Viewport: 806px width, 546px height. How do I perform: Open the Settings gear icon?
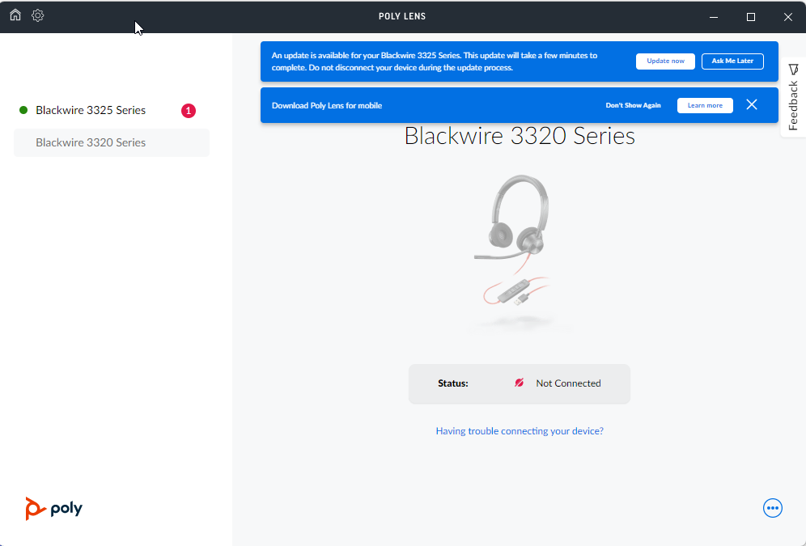(38, 15)
